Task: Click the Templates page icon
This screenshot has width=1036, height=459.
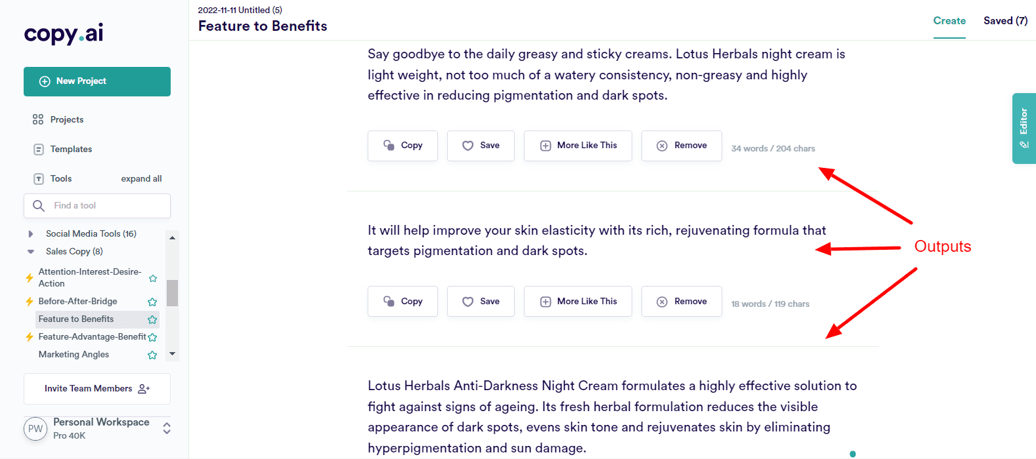Action: (x=39, y=150)
